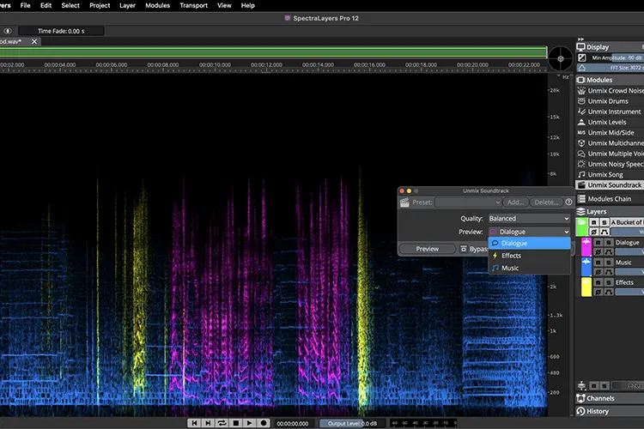The height and width of the screenshot is (429, 644).
Task: Open help in the Unmix Soundtrack dialog
Action: 568,202
